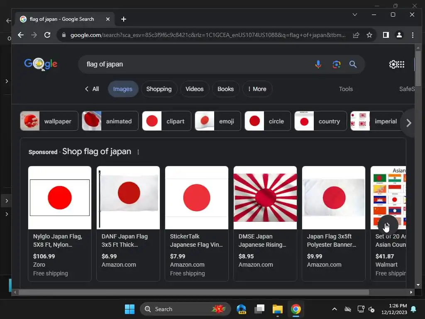Filter images by circle chip
Screen dimensions: 425x319
[268, 121]
